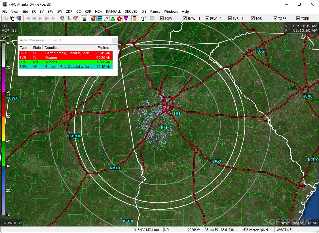The image size is (319, 233).
Task: Open the Help menu
Action: [x=185, y=12]
